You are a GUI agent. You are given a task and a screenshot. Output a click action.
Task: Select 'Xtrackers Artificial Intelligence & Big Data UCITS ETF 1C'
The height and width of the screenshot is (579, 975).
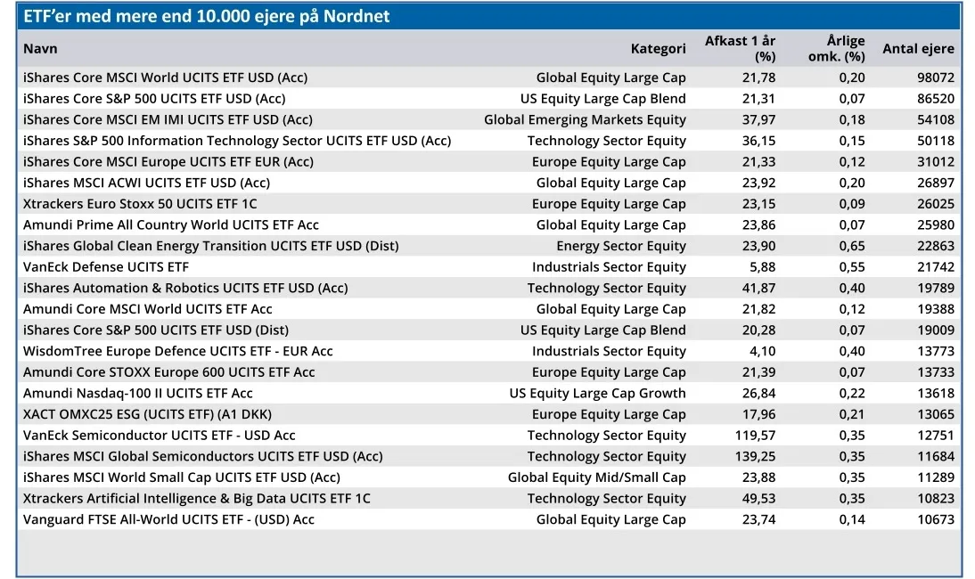click(196, 499)
